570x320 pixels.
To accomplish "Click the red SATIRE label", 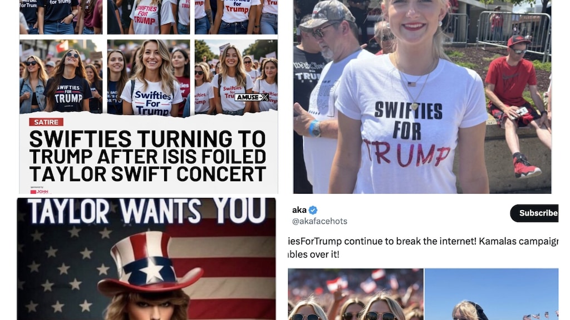I will tap(46, 122).
